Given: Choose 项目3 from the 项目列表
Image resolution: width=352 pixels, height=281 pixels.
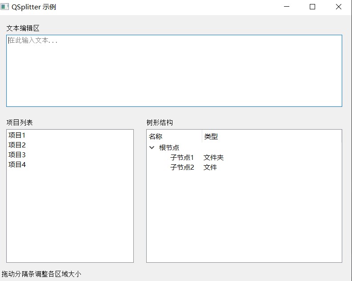Looking at the screenshot, I should coord(17,155).
